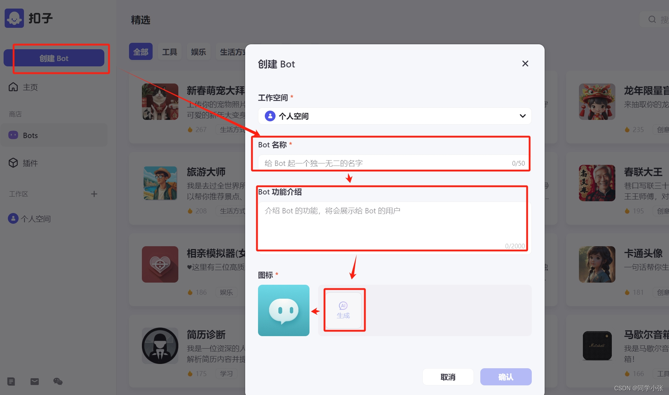
Task: Click flame popularity icon beside 181
Action: pyautogui.click(x=627, y=292)
